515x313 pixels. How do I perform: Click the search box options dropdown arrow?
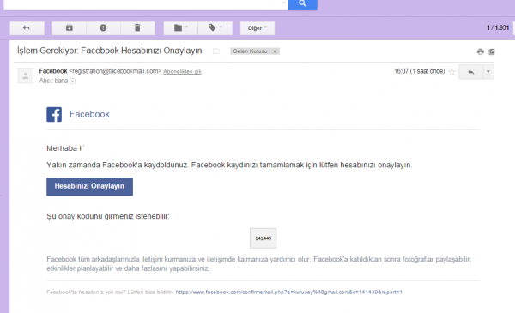pos(284,3)
